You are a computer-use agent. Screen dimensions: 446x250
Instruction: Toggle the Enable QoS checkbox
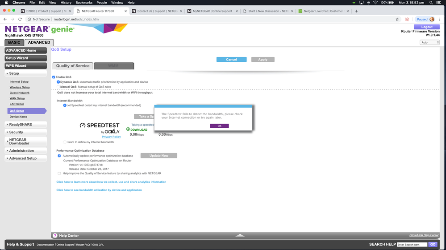[54, 77]
